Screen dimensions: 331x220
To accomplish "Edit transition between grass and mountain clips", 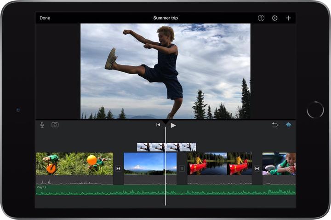I will point(118,168).
